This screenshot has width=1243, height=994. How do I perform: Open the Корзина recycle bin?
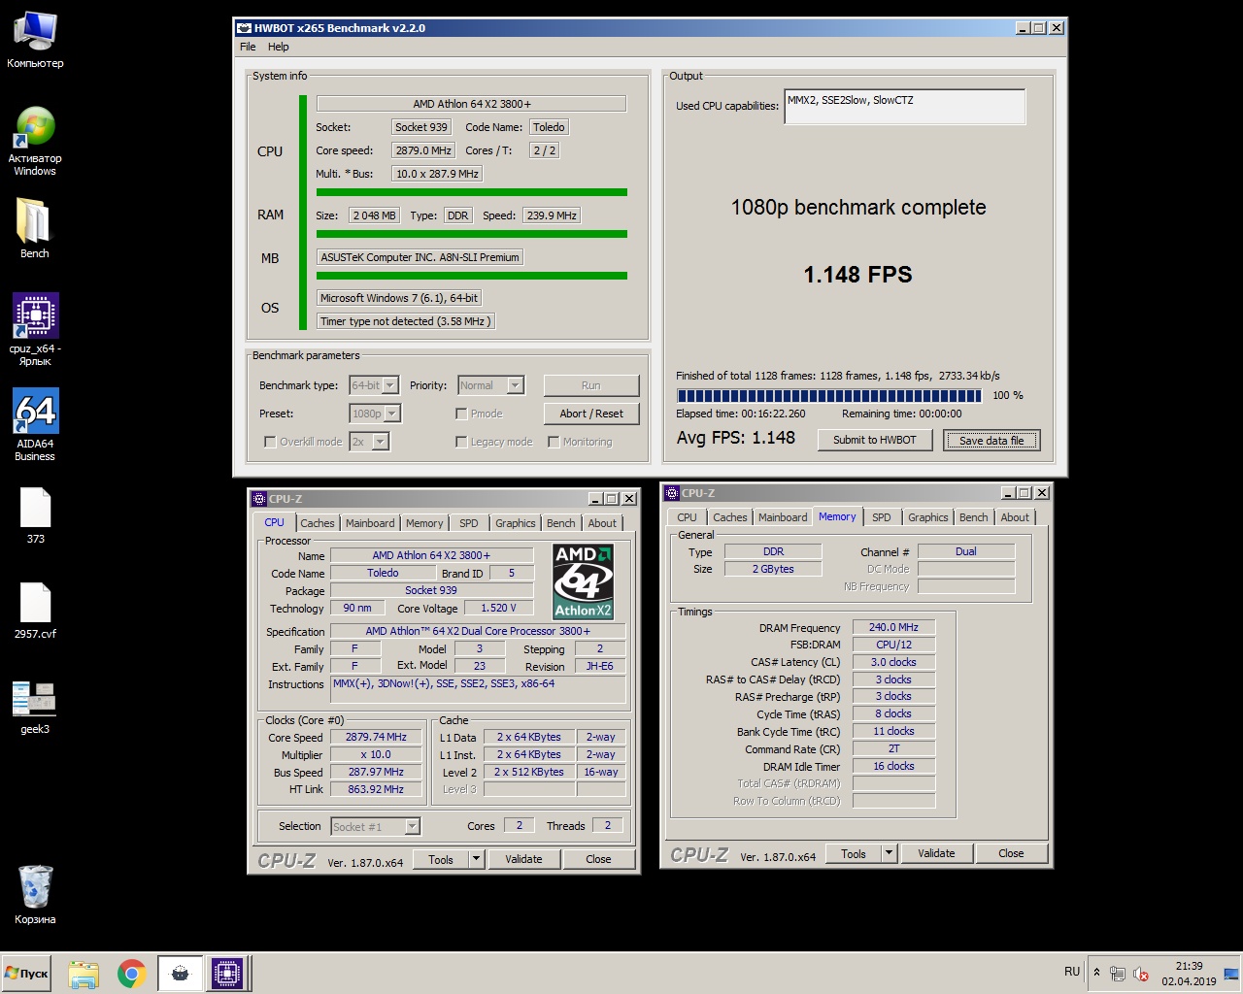(x=35, y=895)
